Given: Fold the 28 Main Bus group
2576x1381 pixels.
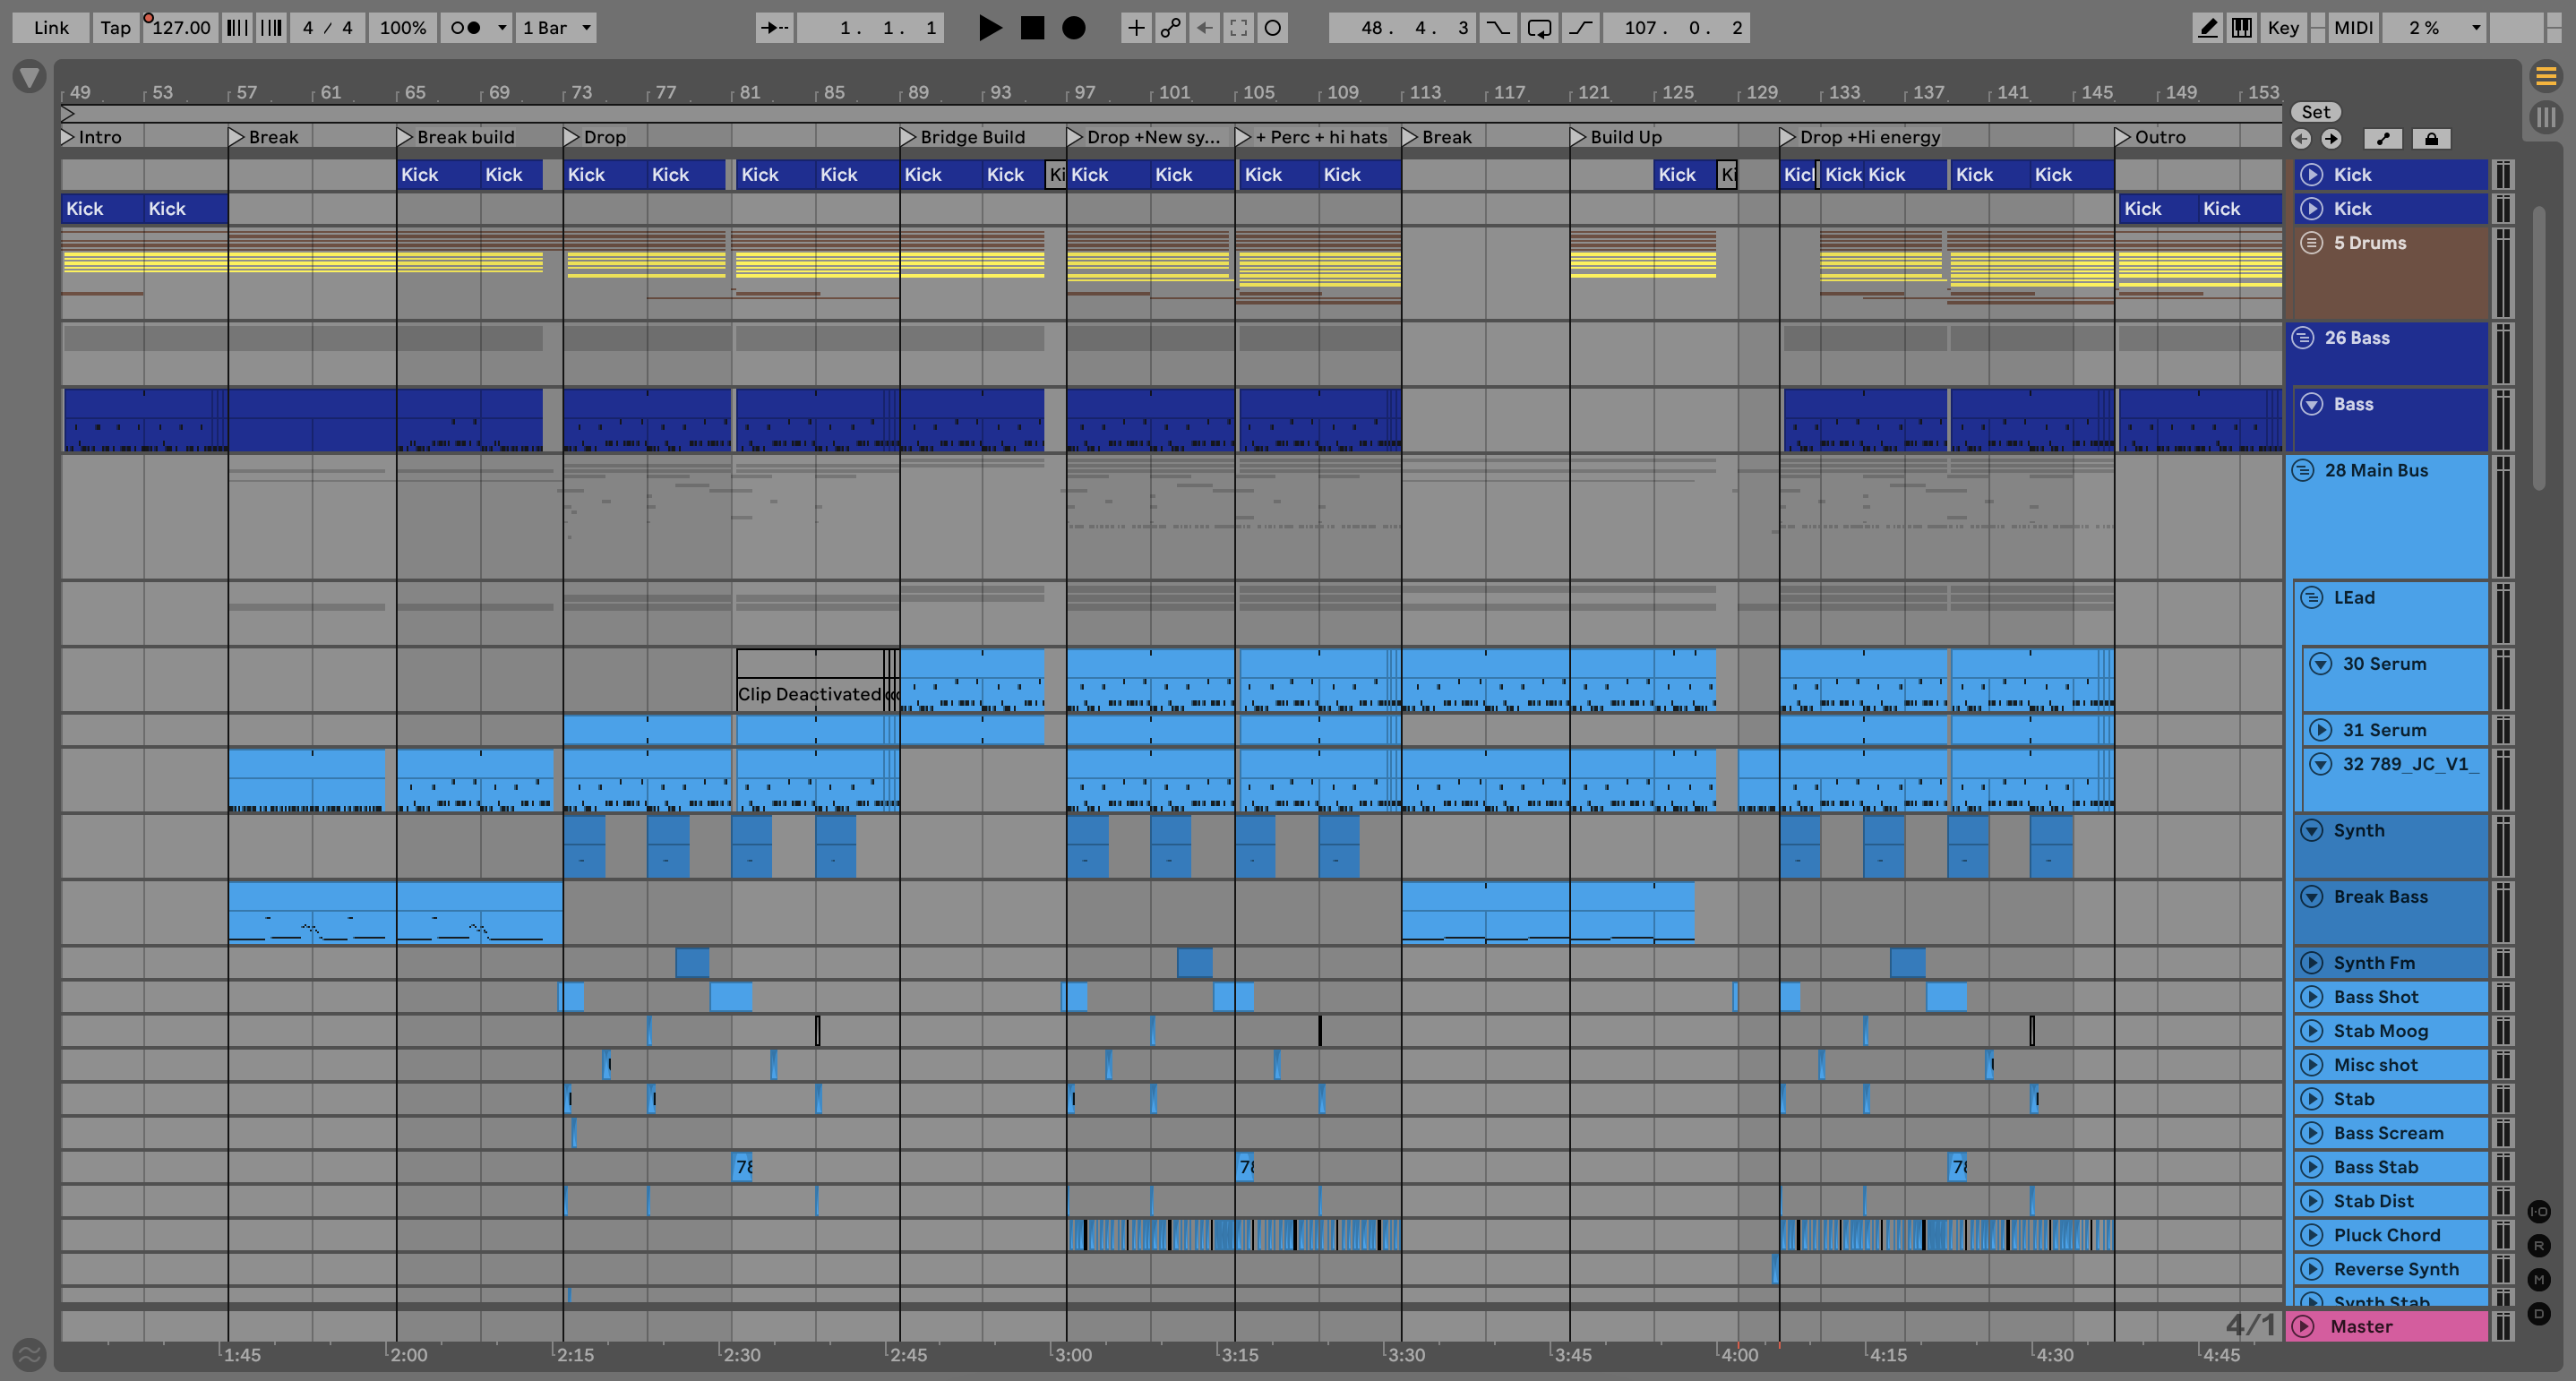Looking at the screenshot, I should coord(2302,470).
